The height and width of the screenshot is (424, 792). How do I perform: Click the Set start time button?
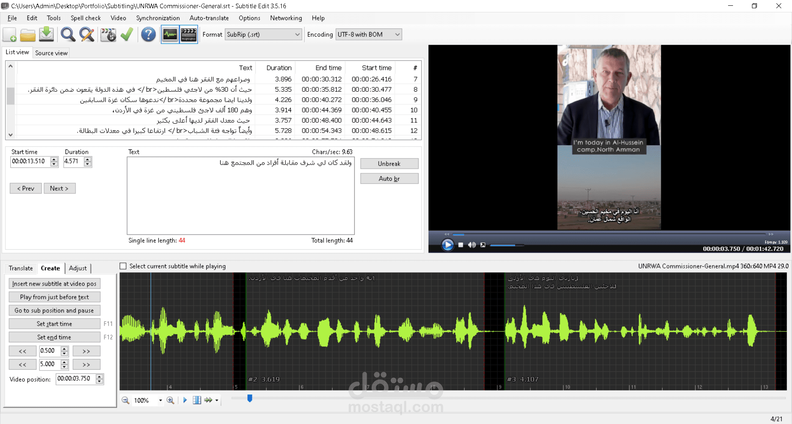[54, 324]
